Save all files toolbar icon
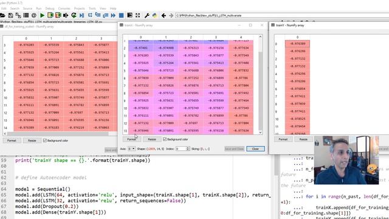The width and height of the screenshot is (389, 219). coord(18,15)
